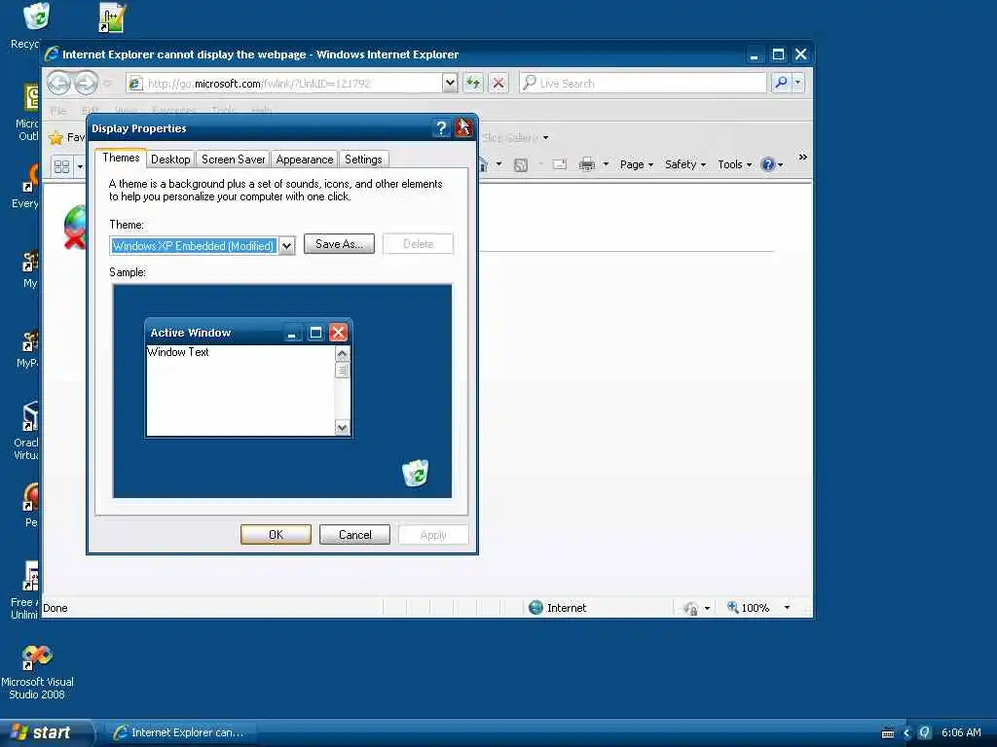The width and height of the screenshot is (997, 747).
Task: Select the Themes tab
Action: (121, 158)
